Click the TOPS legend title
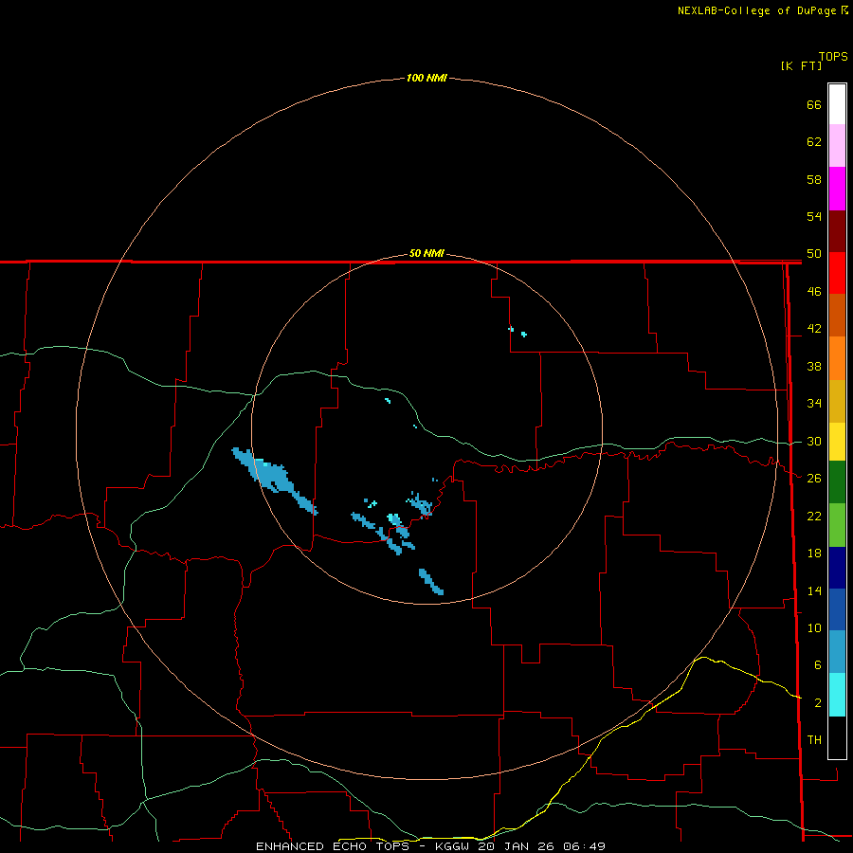The height and width of the screenshot is (853, 853). click(x=833, y=56)
